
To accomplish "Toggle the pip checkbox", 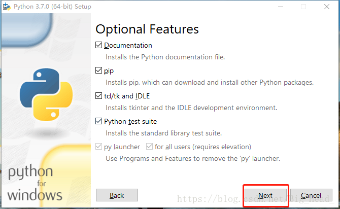I will coord(98,71).
